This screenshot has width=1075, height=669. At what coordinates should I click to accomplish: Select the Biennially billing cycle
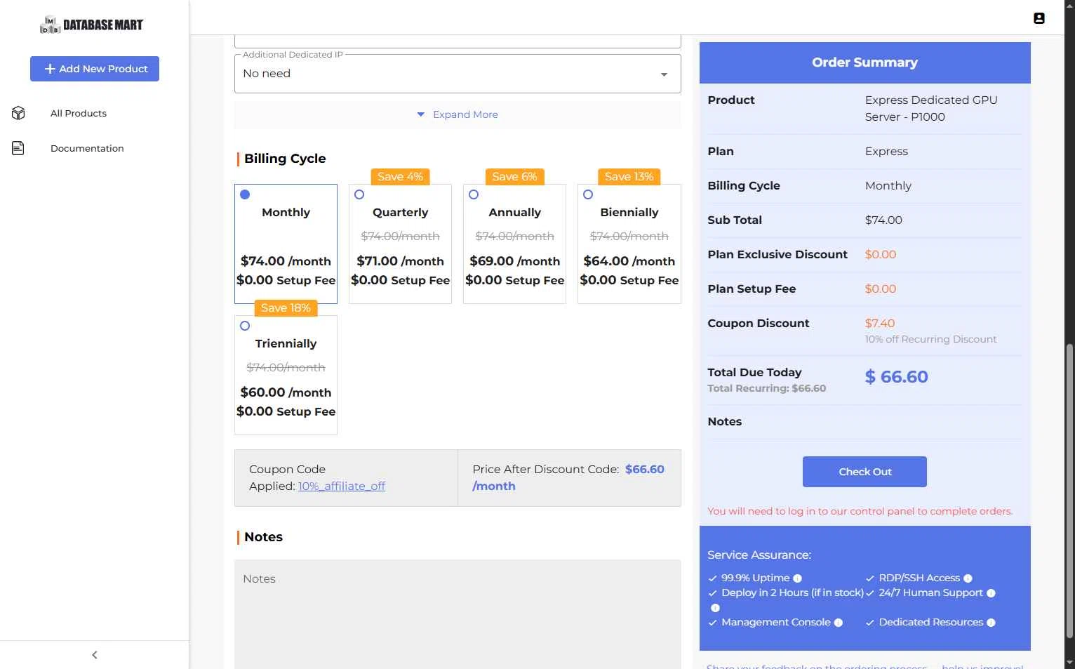(588, 194)
